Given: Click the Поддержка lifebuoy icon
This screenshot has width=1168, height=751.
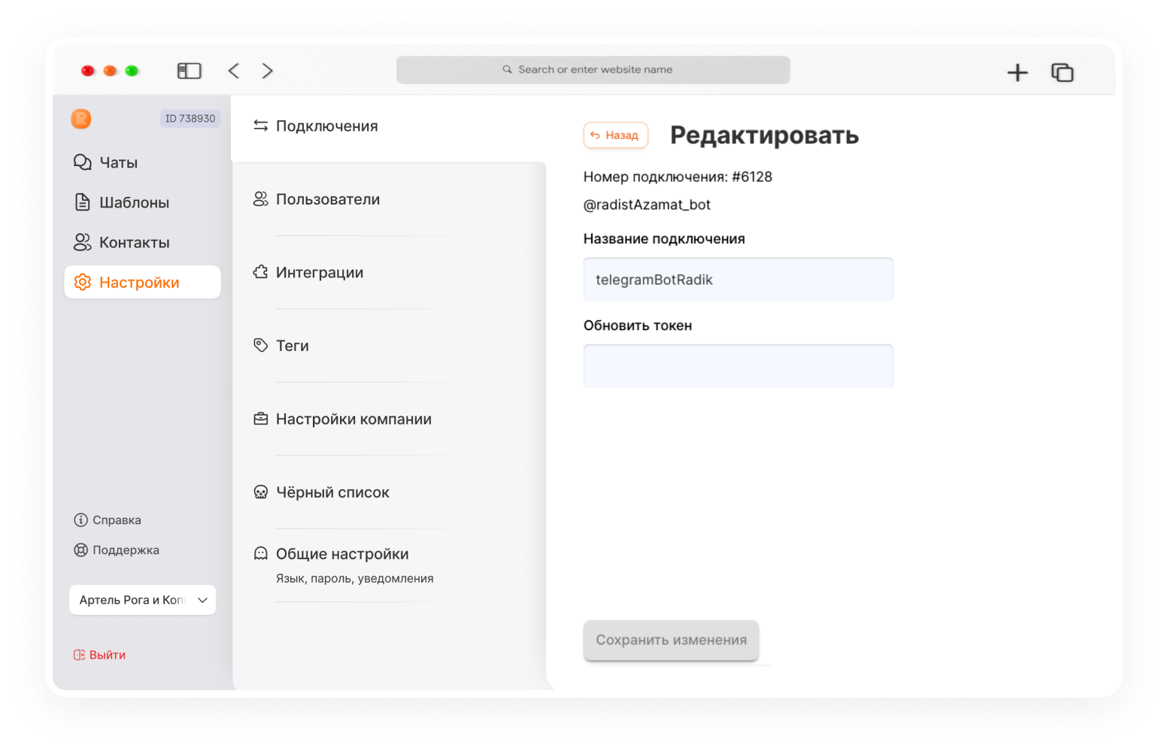Looking at the screenshot, I should pos(80,550).
